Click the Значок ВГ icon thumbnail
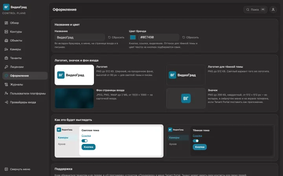The width and height of the screenshot is (283, 176). point(186,98)
